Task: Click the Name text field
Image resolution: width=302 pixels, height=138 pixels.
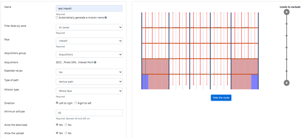Action: [89, 8]
